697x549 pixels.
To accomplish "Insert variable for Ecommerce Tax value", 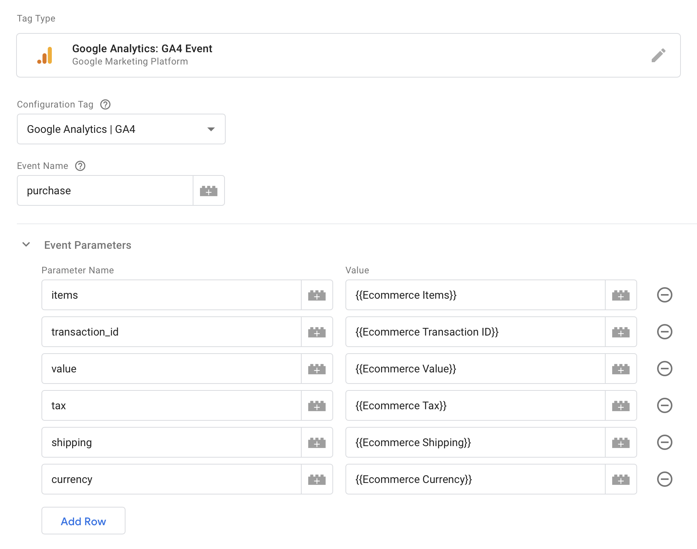I will coord(621,406).
